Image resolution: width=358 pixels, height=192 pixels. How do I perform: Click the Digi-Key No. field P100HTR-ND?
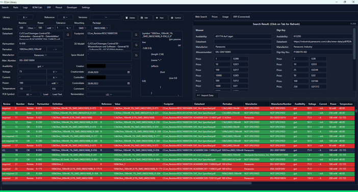pos(323,52)
